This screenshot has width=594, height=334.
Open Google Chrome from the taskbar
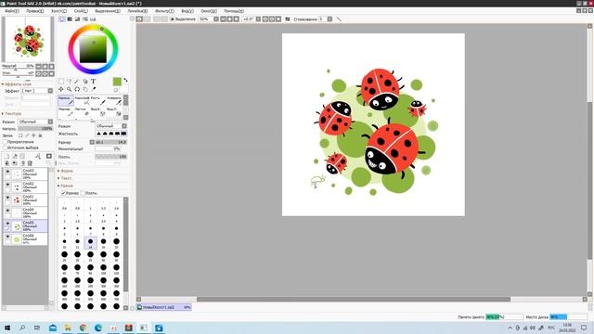83,328
